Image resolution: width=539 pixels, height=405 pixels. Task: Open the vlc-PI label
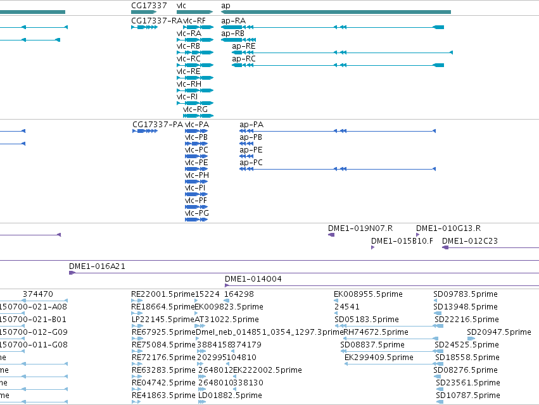pyautogui.click(x=195, y=188)
